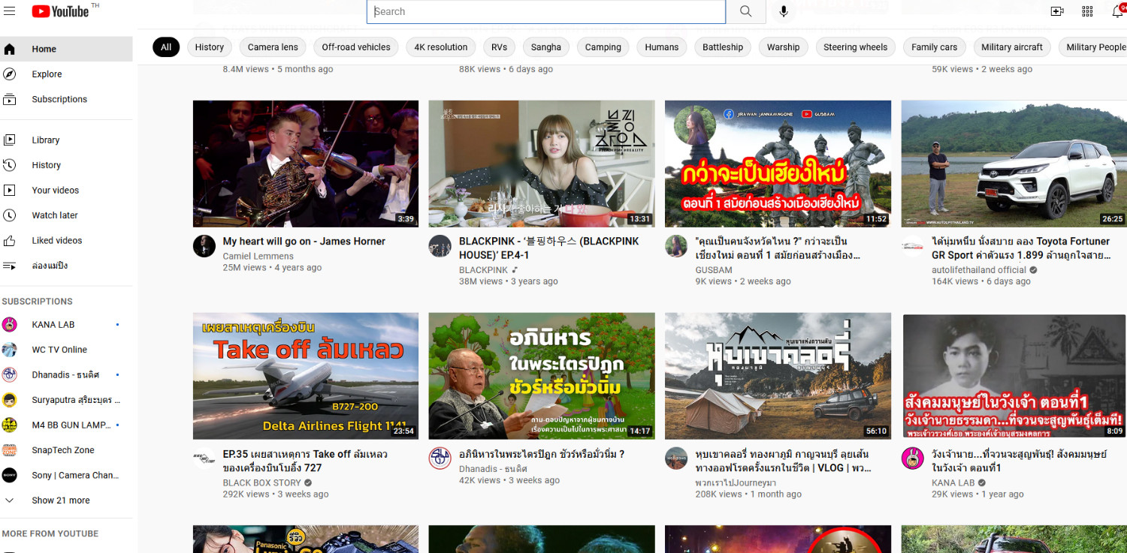Open the อภินิหารในพระไตรปิฎก thumbnail
1127x553 pixels.
tap(542, 376)
